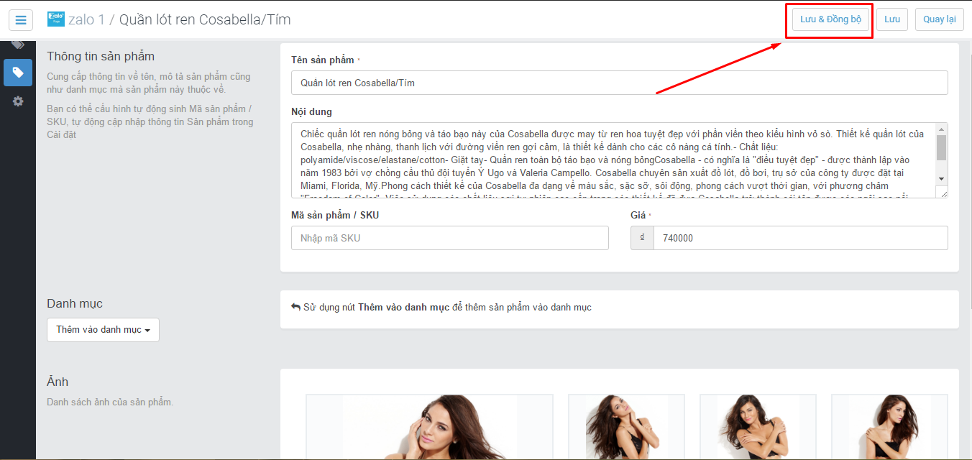Focus the Mã sản phẩm / SKU field
This screenshot has height=460, width=972.
449,238
